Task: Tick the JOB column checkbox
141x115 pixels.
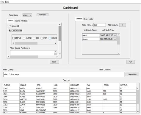Action: tap(34, 38)
